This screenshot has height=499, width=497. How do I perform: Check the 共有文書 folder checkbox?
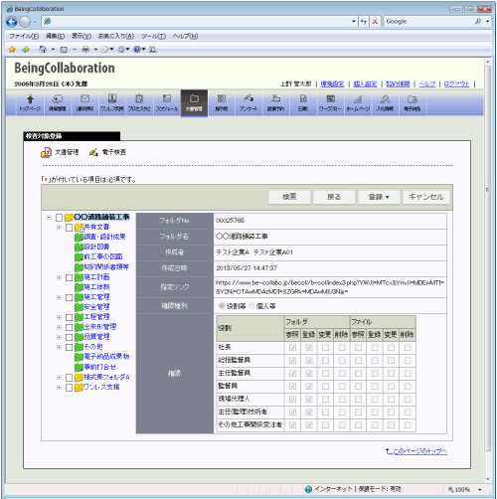tap(69, 228)
